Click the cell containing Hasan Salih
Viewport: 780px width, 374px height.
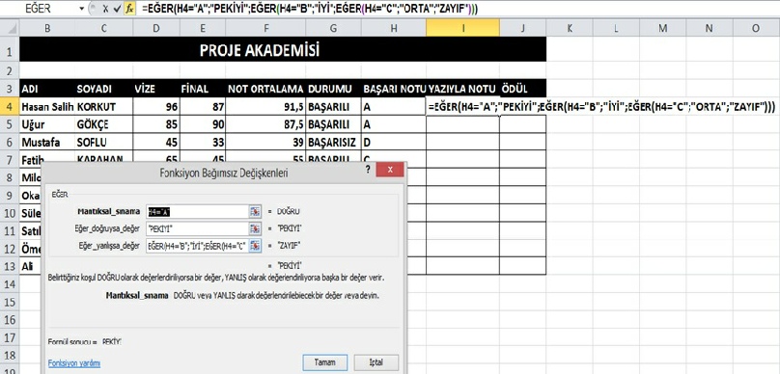[x=47, y=106]
